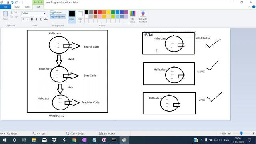Pick the green color swatch
The image size is (256, 144).
[113, 12]
